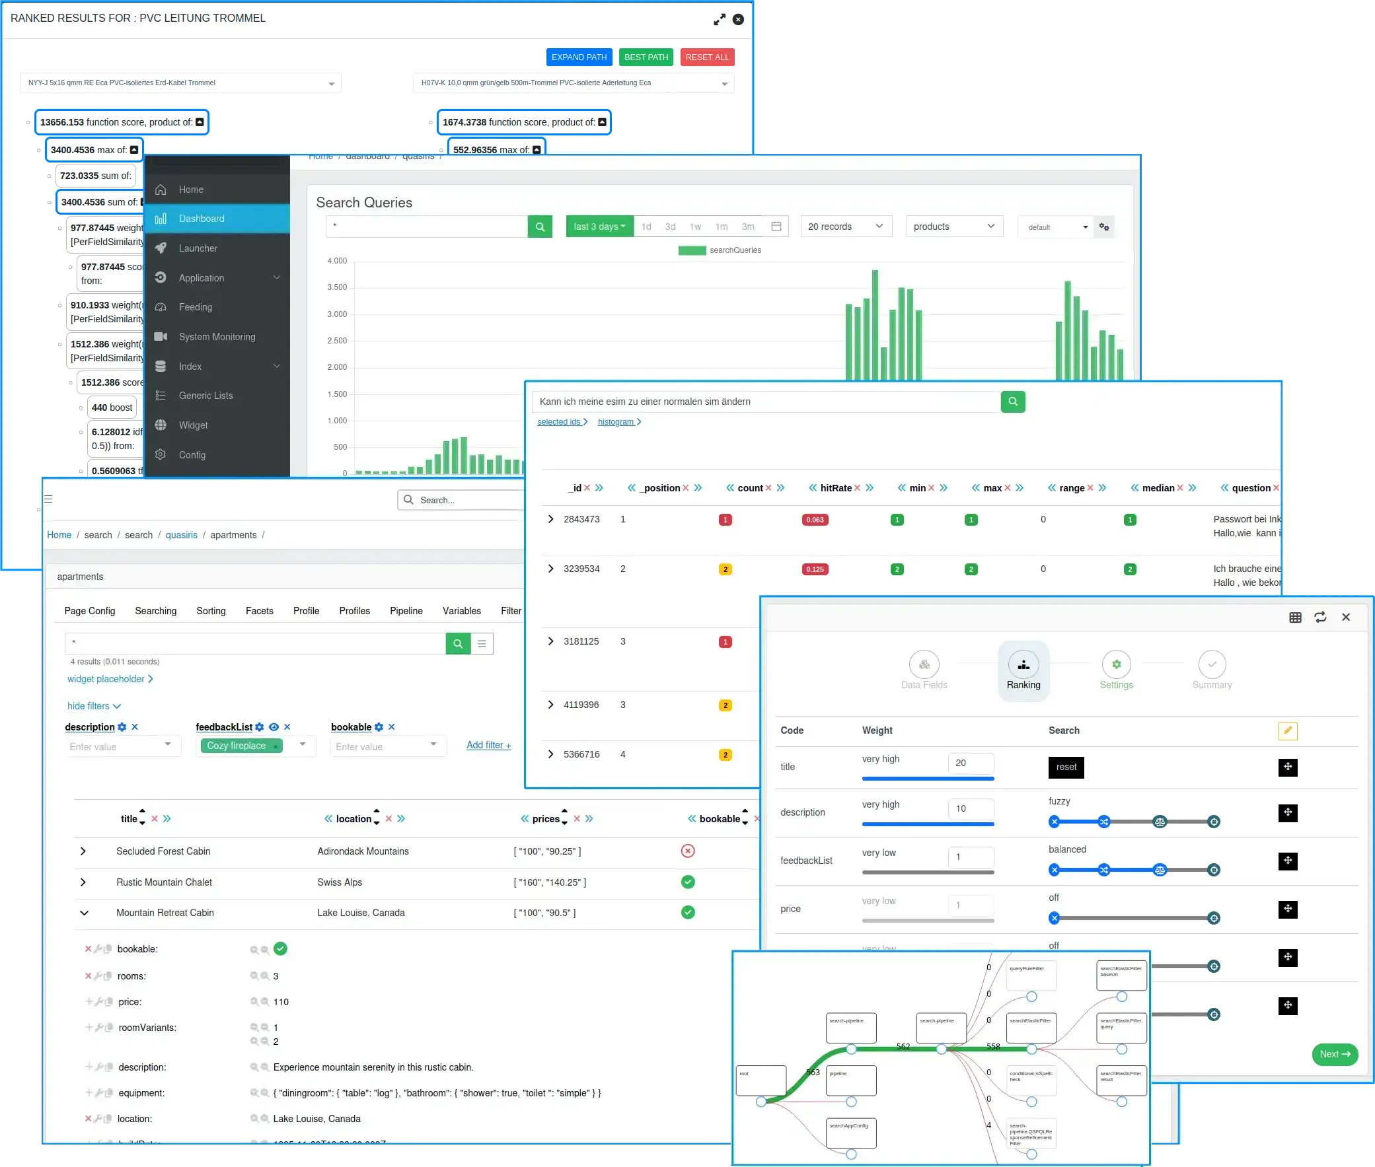Open the calendar date picker icon
This screenshot has height=1167, width=1375.
pos(776,227)
